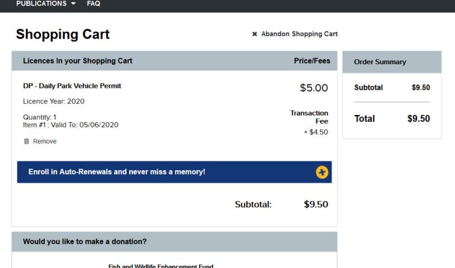Click the Licences In your Shopping Cart header
Image resolution: width=455 pixels, height=268 pixels.
tap(78, 61)
